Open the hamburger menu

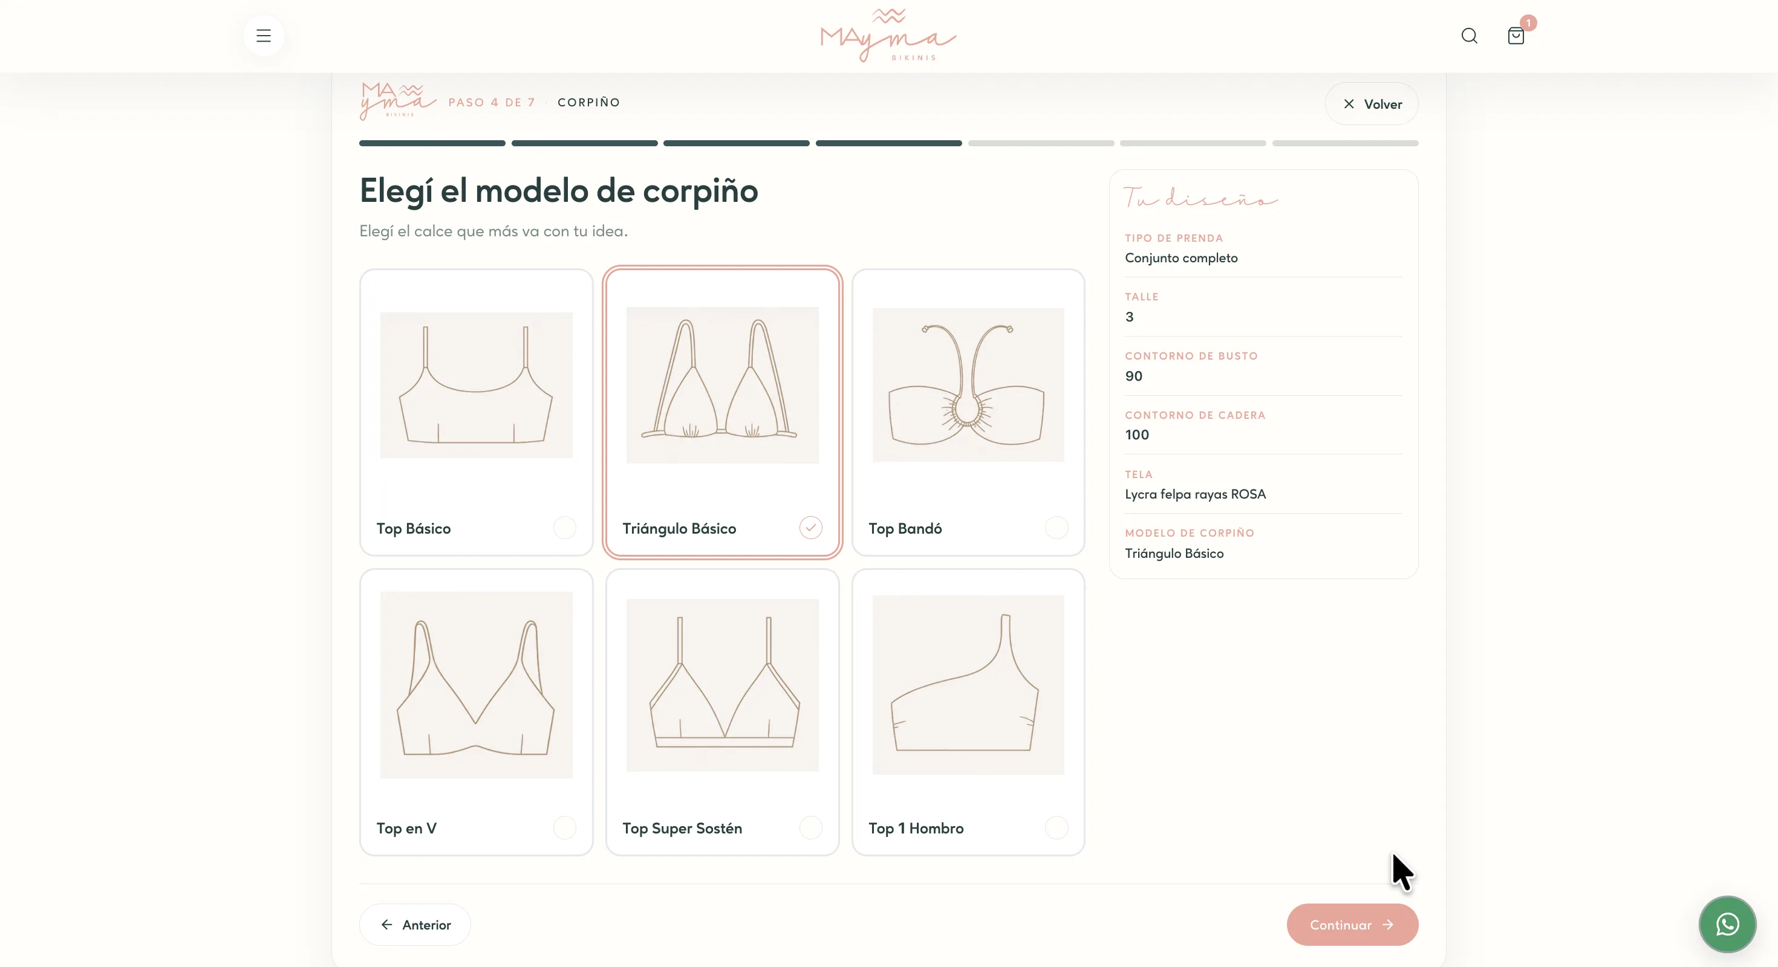(x=263, y=36)
